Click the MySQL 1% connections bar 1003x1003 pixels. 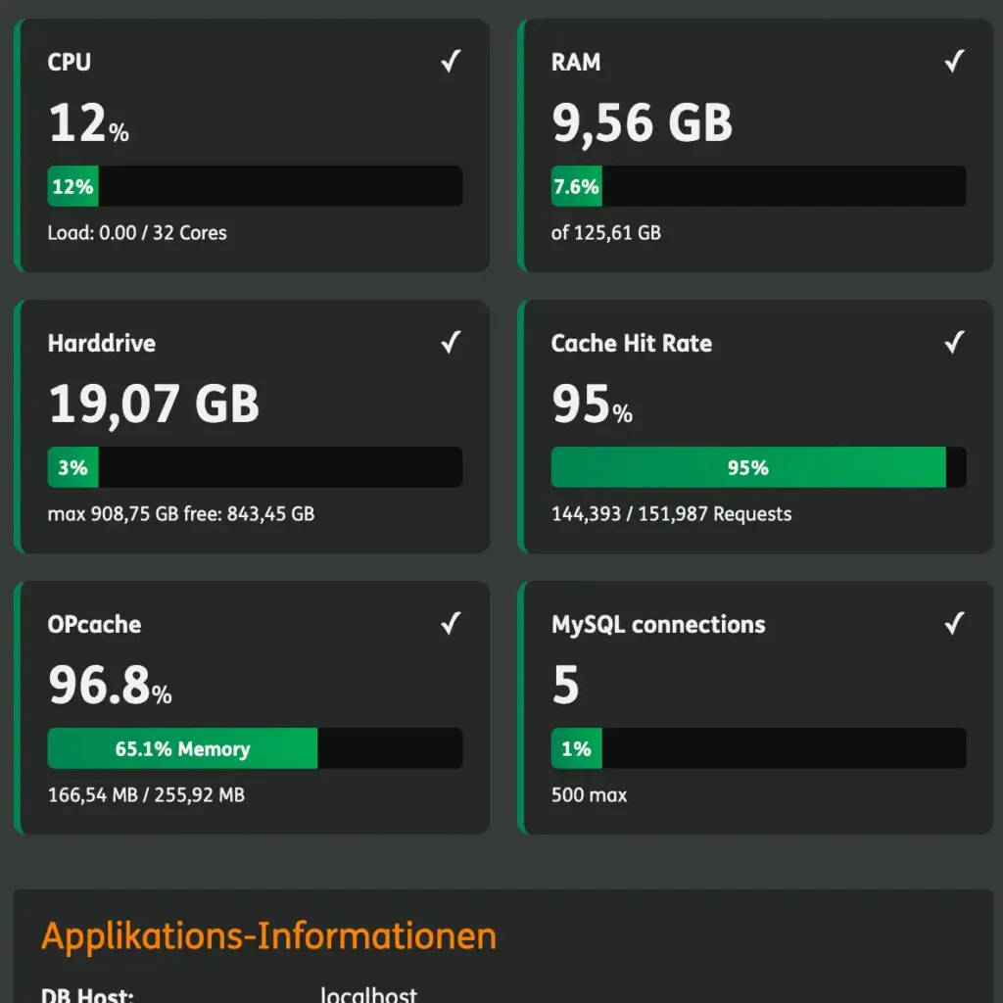click(758, 748)
